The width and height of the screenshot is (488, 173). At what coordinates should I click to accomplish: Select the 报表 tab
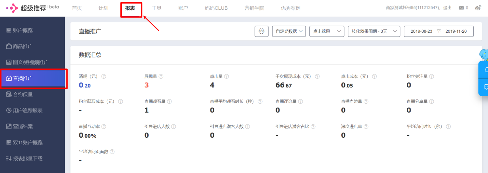click(130, 8)
